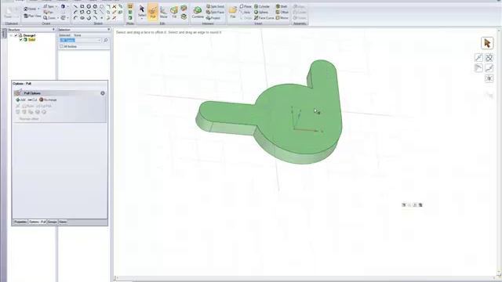Open the Zoom dropdown arrow
502x282 pixels.
pyautogui.click(x=58, y=18)
